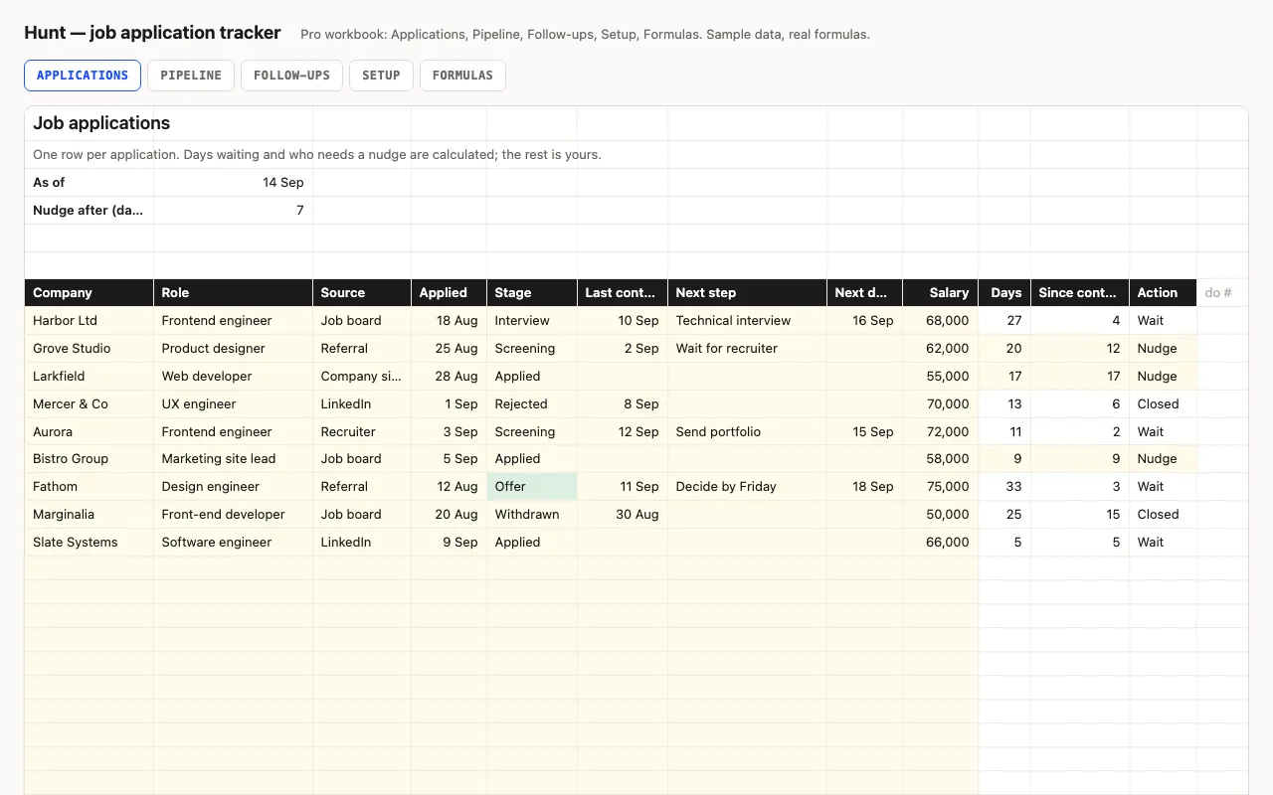Select the Fathom company cell
Viewport: 1273px width, 795px height.
[x=90, y=487]
